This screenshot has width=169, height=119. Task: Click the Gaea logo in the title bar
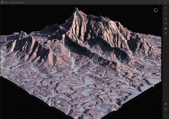coord(2,2)
